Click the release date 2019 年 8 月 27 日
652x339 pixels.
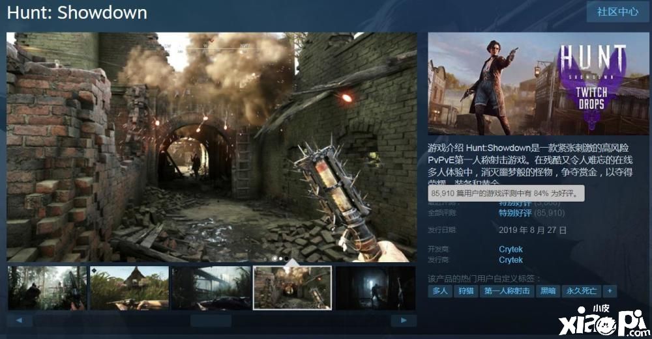[x=533, y=230]
